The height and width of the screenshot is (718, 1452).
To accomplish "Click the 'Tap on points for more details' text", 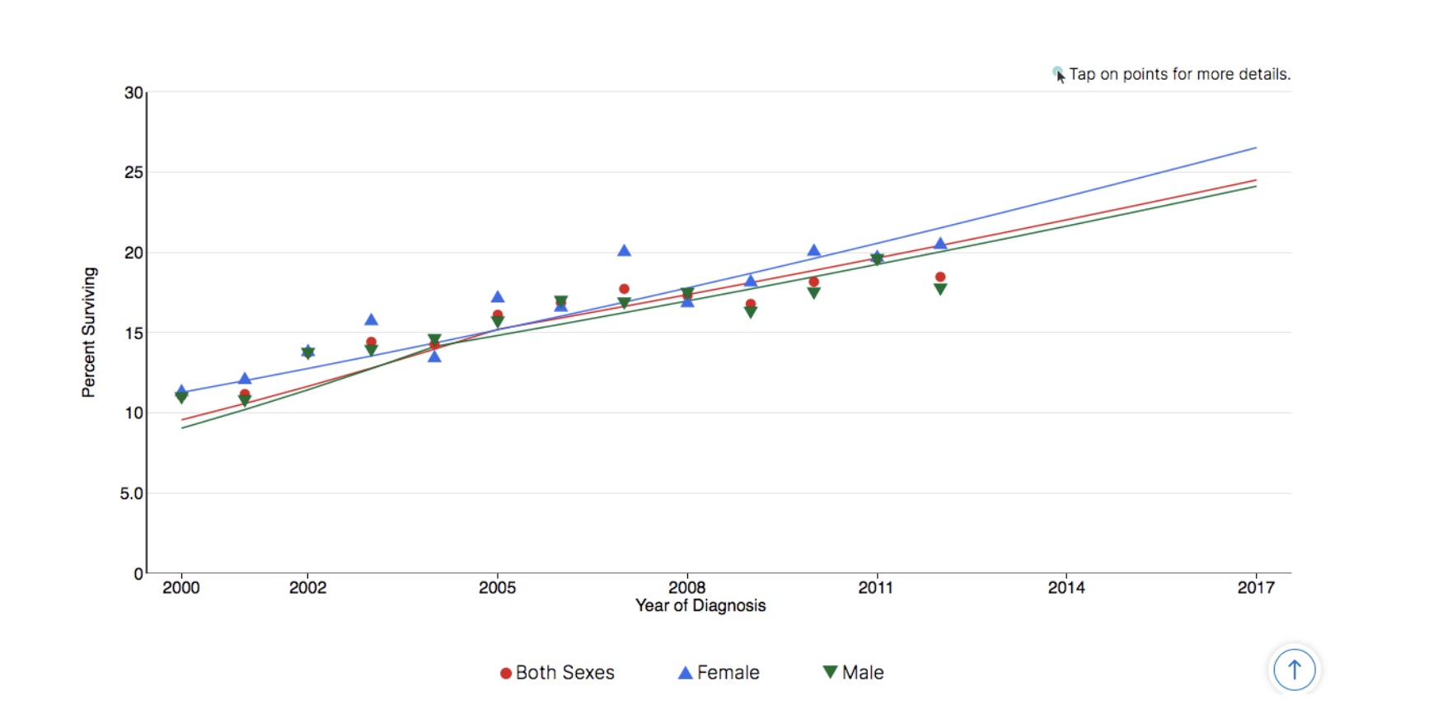I will (x=1179, y=74).
